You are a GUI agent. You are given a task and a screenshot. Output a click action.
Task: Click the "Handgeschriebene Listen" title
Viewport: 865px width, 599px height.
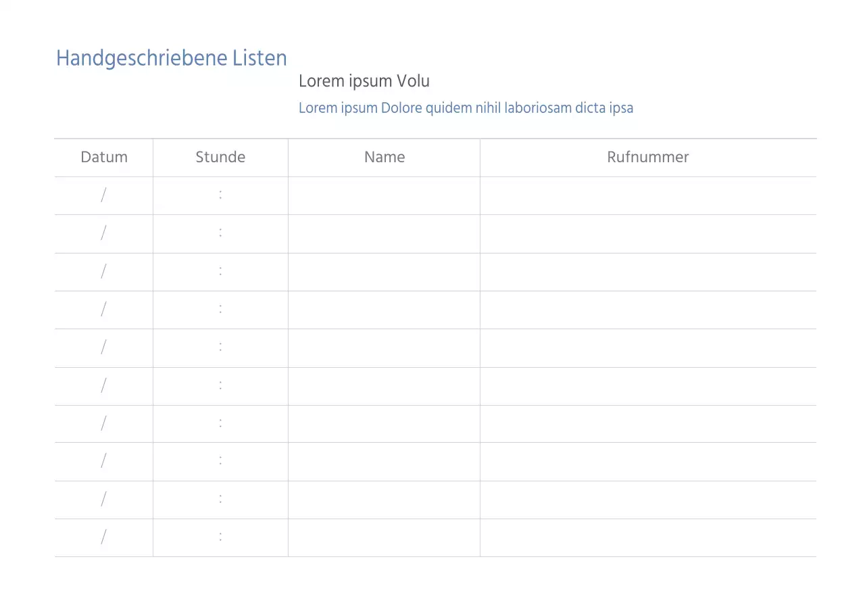pyautogui.click(x=172, y=59)
